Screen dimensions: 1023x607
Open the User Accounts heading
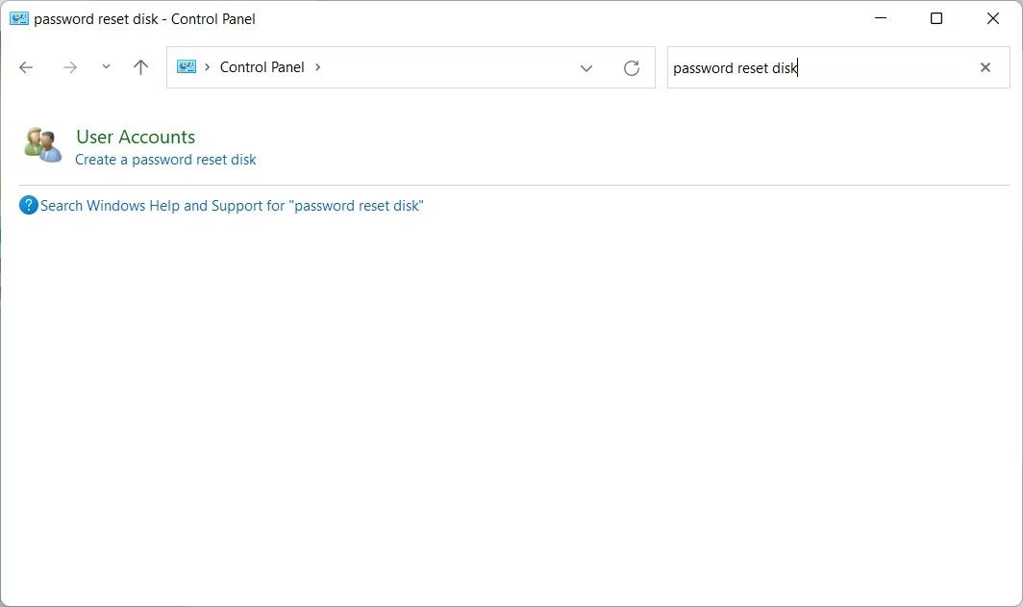135,137
